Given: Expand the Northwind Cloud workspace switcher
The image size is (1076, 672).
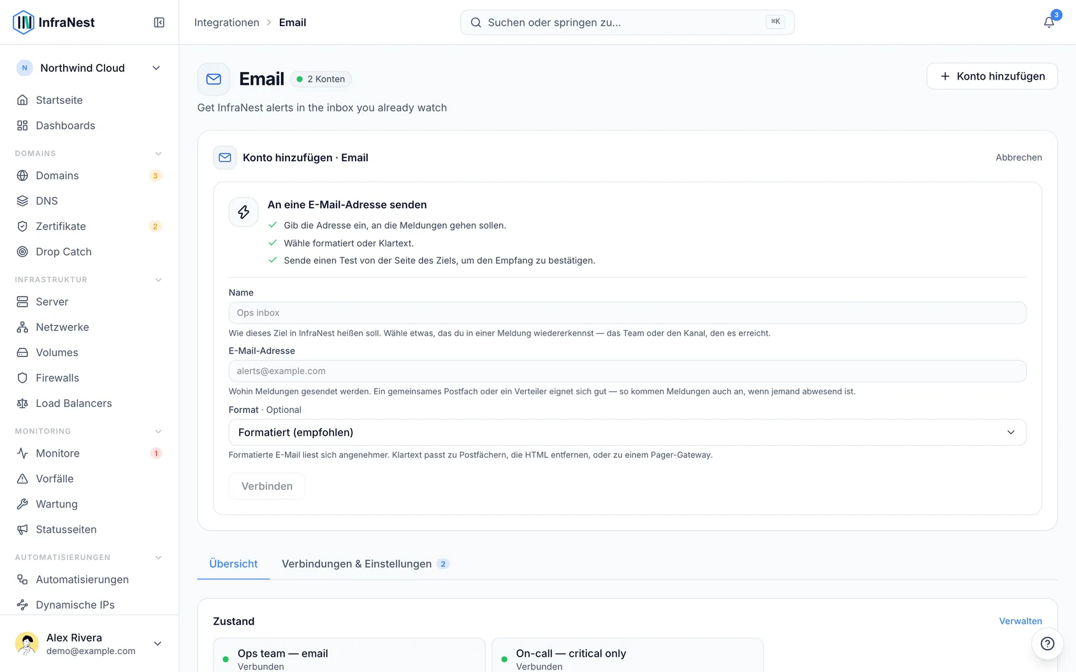Looking at the screenshot, I should click(89, 68).
